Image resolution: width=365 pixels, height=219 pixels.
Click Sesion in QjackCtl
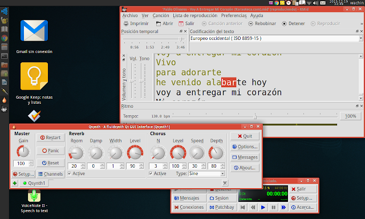click(x=221, y=198)
